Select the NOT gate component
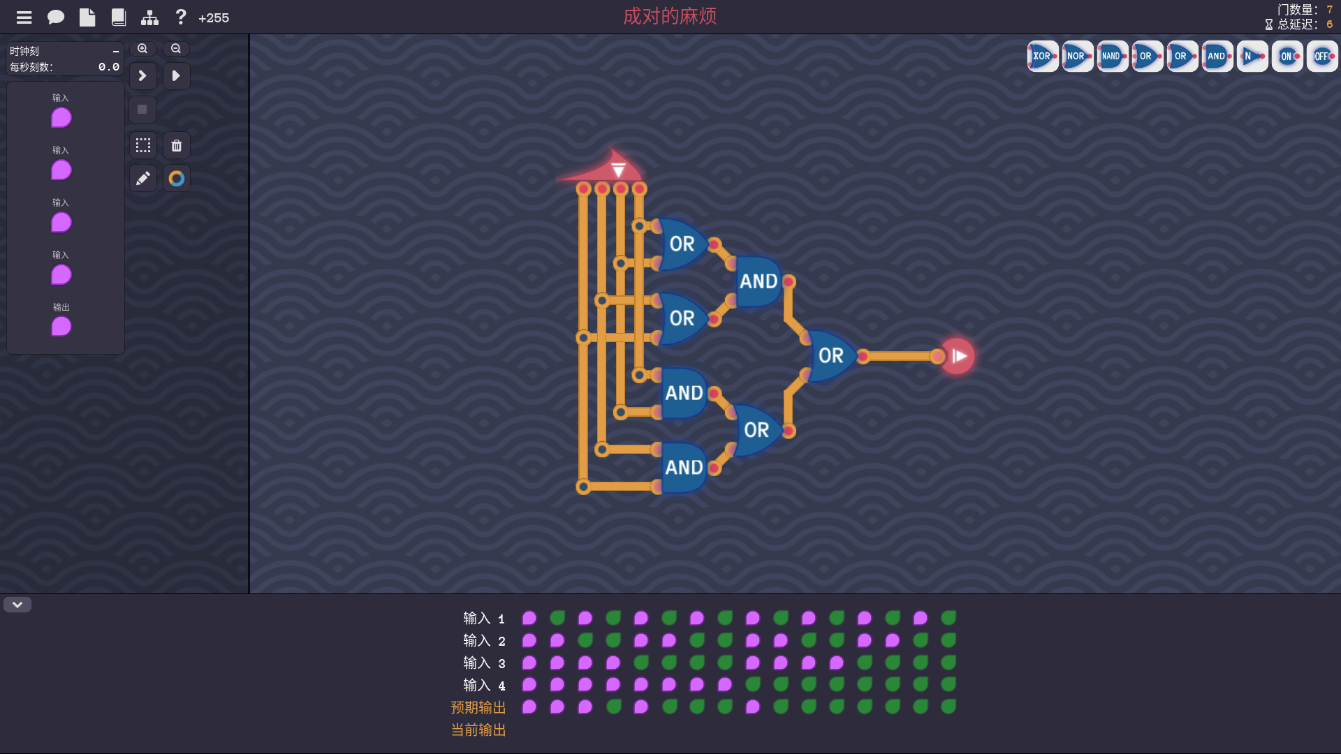 (x=1251, y=57)
